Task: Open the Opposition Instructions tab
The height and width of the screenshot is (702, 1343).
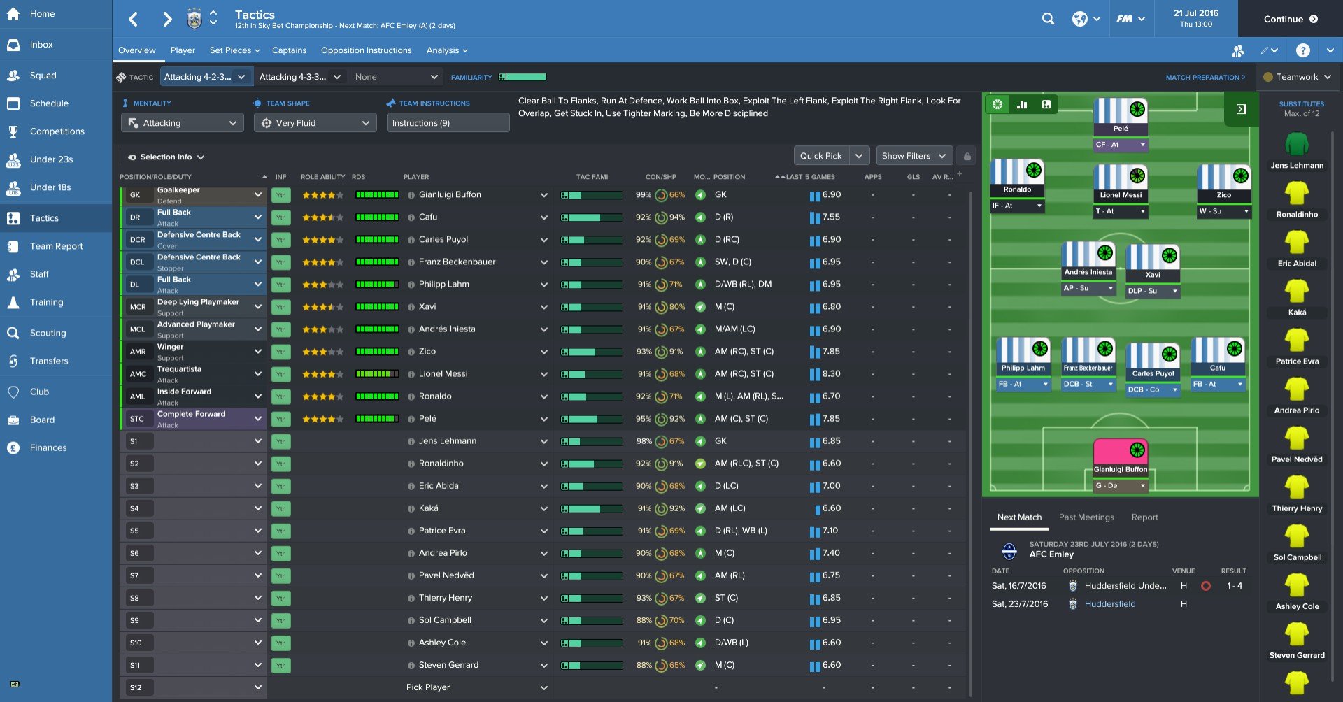Action: [366, 50]
